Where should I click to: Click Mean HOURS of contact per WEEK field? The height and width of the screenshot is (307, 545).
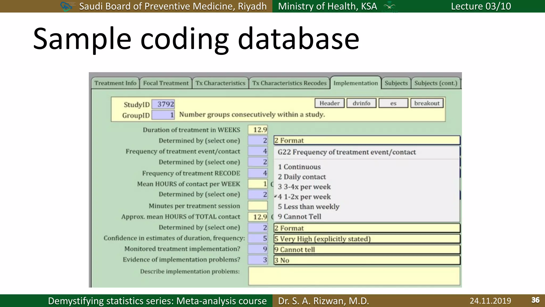coord(258,184)
